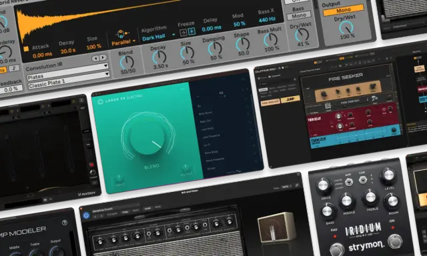Click the LEVEL knob on Iridium

[x=388, y=175]
